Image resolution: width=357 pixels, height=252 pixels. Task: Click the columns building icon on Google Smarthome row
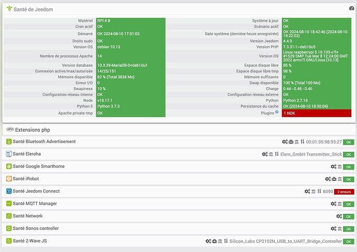pos(340,167)
